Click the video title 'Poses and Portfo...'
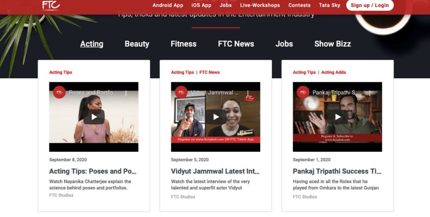This screenshot has height=217, width=430. pyautogui.click(x=93, y=93)
